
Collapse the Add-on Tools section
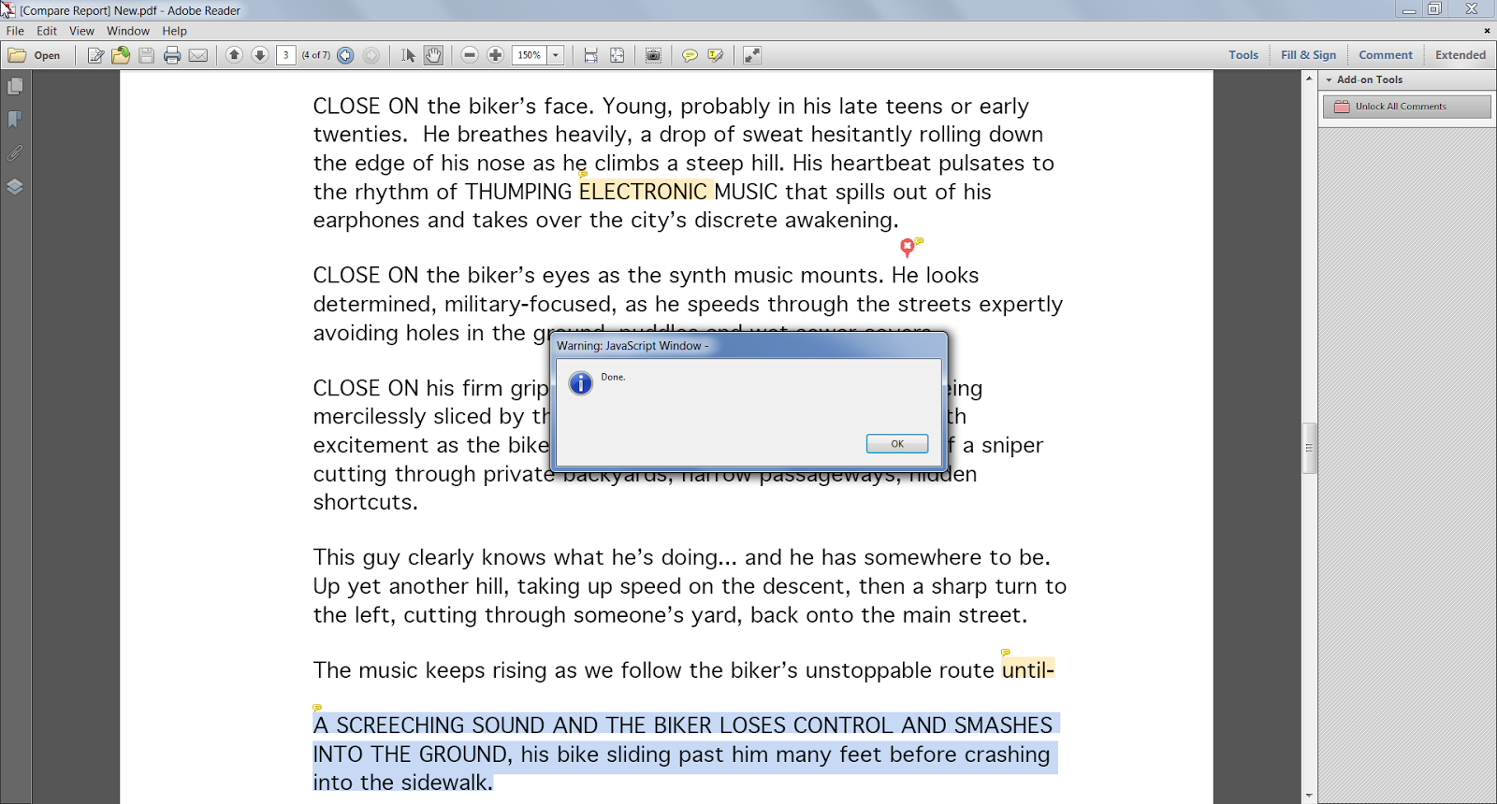click(x=1330, y=80)
